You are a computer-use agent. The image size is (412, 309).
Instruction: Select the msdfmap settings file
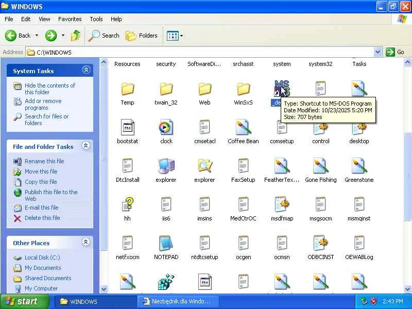pyautogui.click(x=282, y=204)
